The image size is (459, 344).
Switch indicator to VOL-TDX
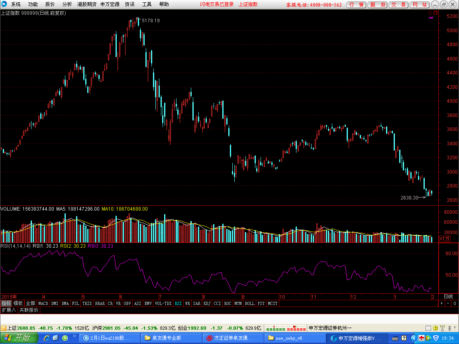click(x=163, y=303)
